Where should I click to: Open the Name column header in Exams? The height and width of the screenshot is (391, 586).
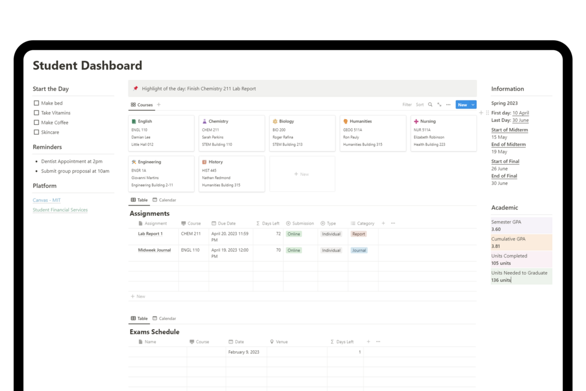tap(147, 342)
